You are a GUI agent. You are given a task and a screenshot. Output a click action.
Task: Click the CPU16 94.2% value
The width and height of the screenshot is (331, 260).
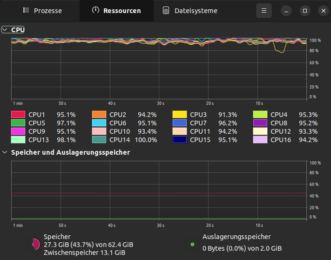(x=308, y=140)
